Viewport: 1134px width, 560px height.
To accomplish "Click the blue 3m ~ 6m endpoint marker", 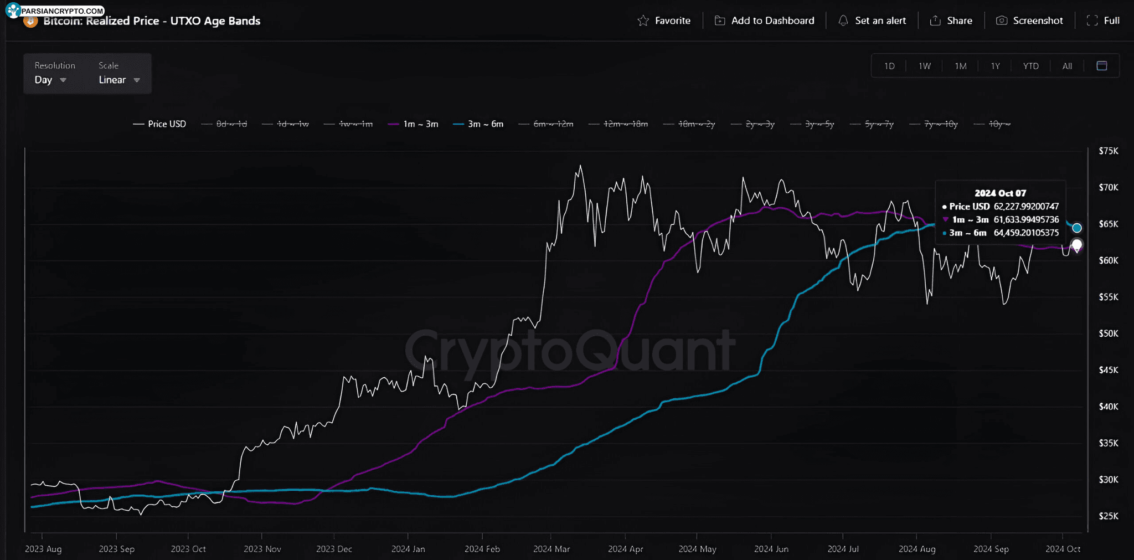I will pos(1077,228).
